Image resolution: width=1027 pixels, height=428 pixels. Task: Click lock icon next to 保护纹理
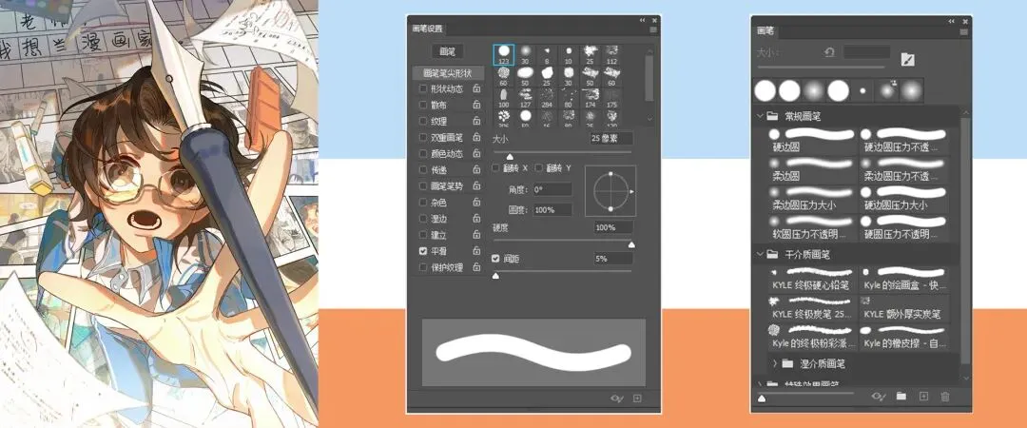[476, 267]
